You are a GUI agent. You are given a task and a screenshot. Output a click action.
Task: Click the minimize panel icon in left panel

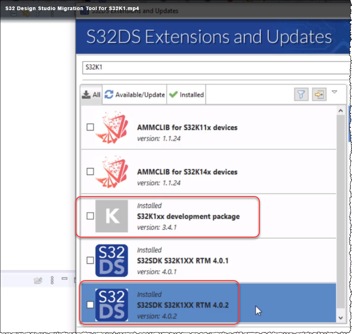click(65, 278)
